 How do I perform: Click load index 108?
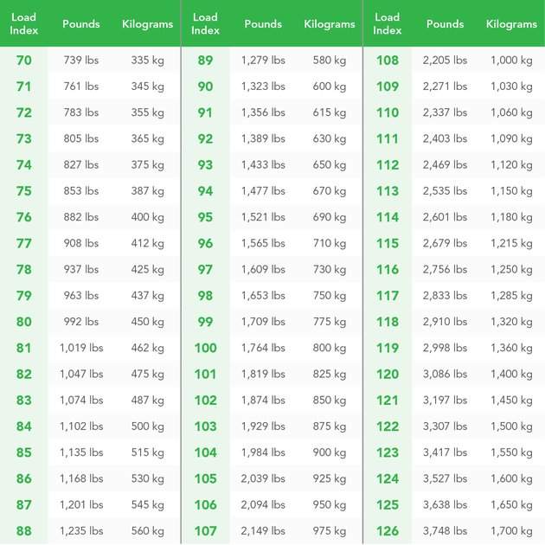(388, 61)
